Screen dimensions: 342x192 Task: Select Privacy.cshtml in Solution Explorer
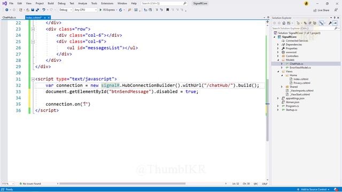point(301,83)
